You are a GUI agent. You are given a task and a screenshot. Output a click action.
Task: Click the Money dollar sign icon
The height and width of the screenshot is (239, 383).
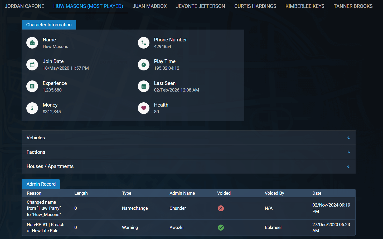click(32, 108)
